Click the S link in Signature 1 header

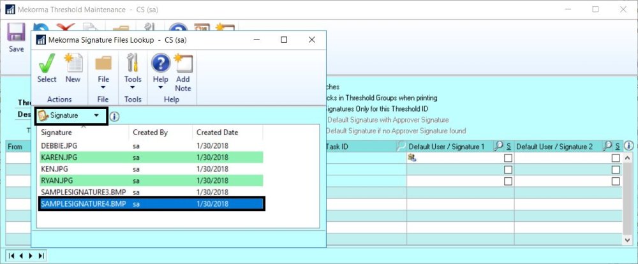click(x=508, y=147)
